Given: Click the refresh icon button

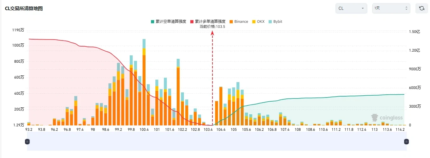Looking at the screenshot, I should [x=421, y=8].
